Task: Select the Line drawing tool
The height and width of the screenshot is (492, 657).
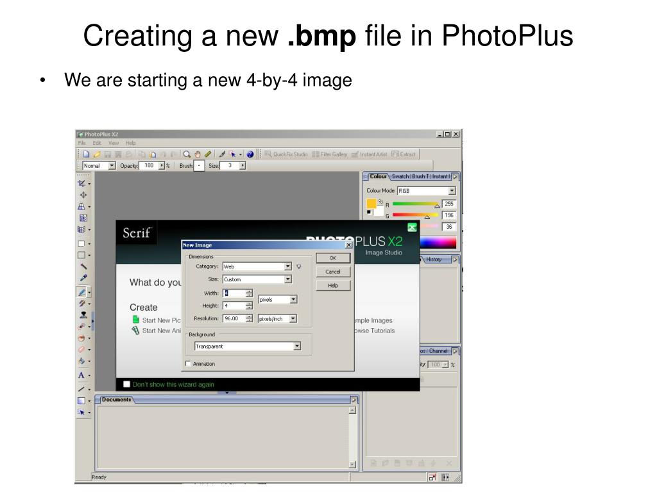Action: coord(81,389)
